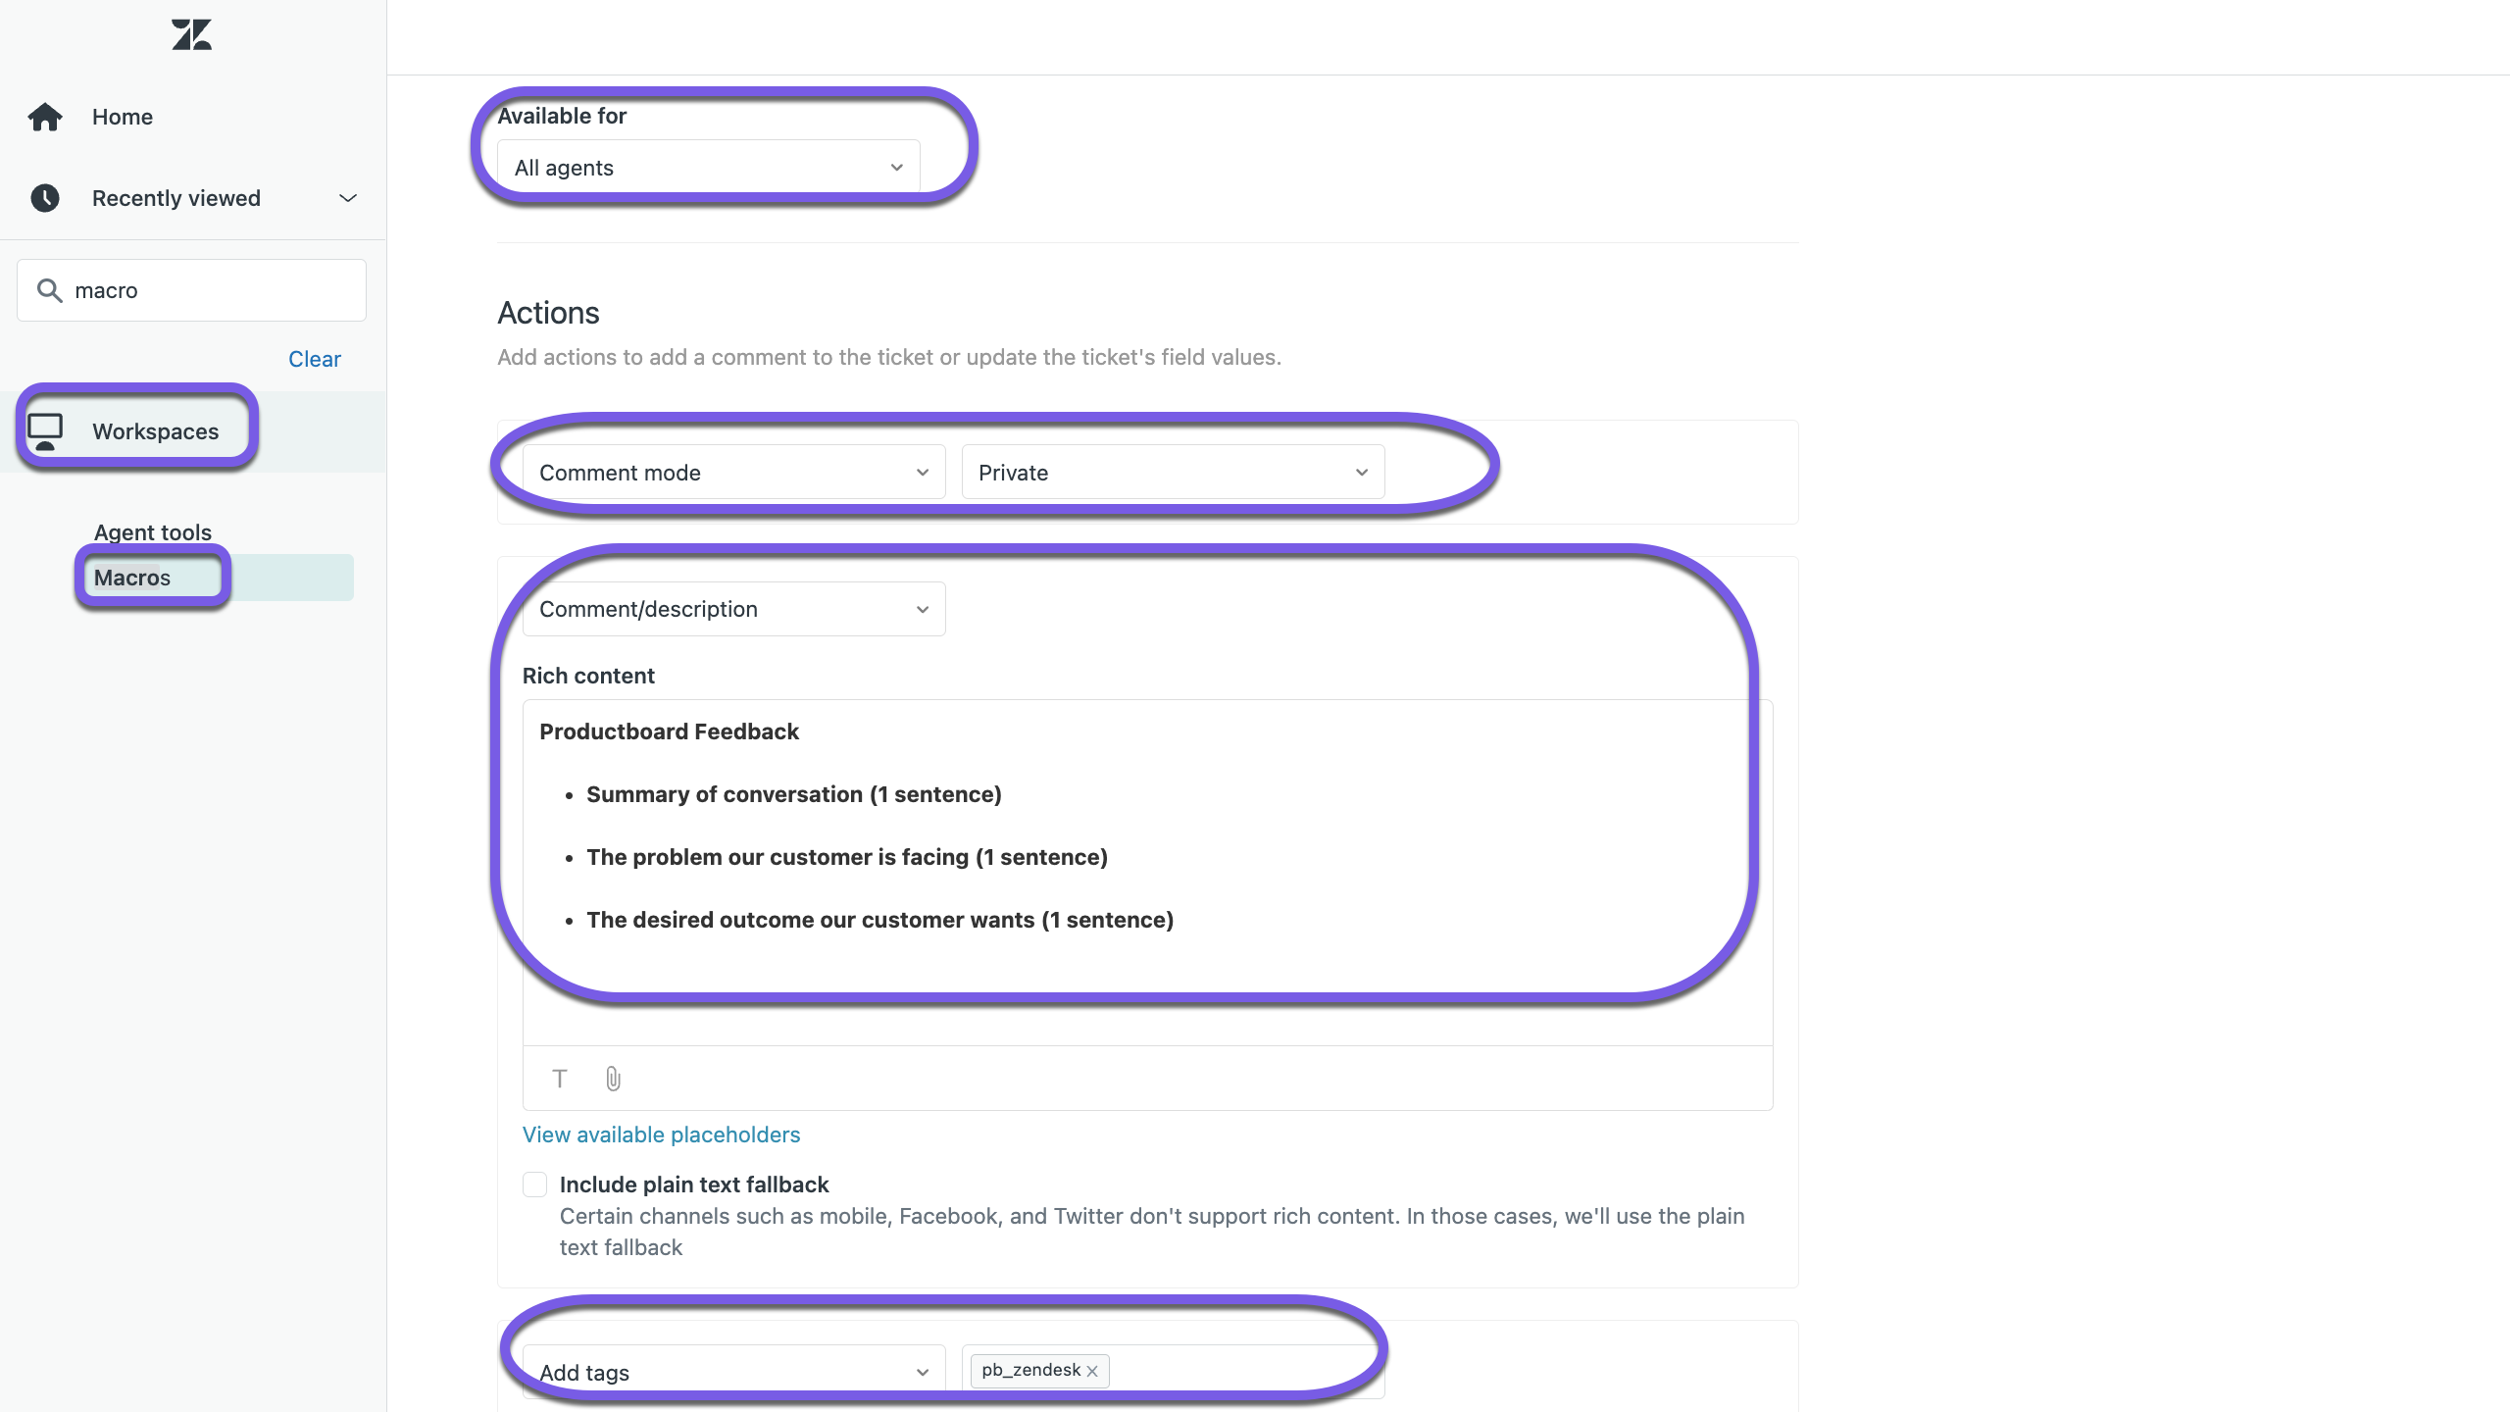
Task: Click the Recently viewed clock icon
Action: tap(45, 198)
